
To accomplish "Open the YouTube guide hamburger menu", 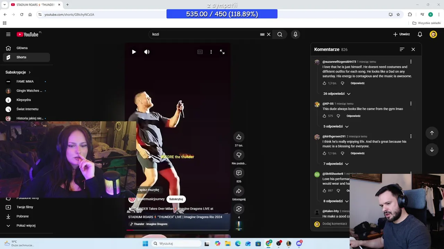I will click(8, 34).
